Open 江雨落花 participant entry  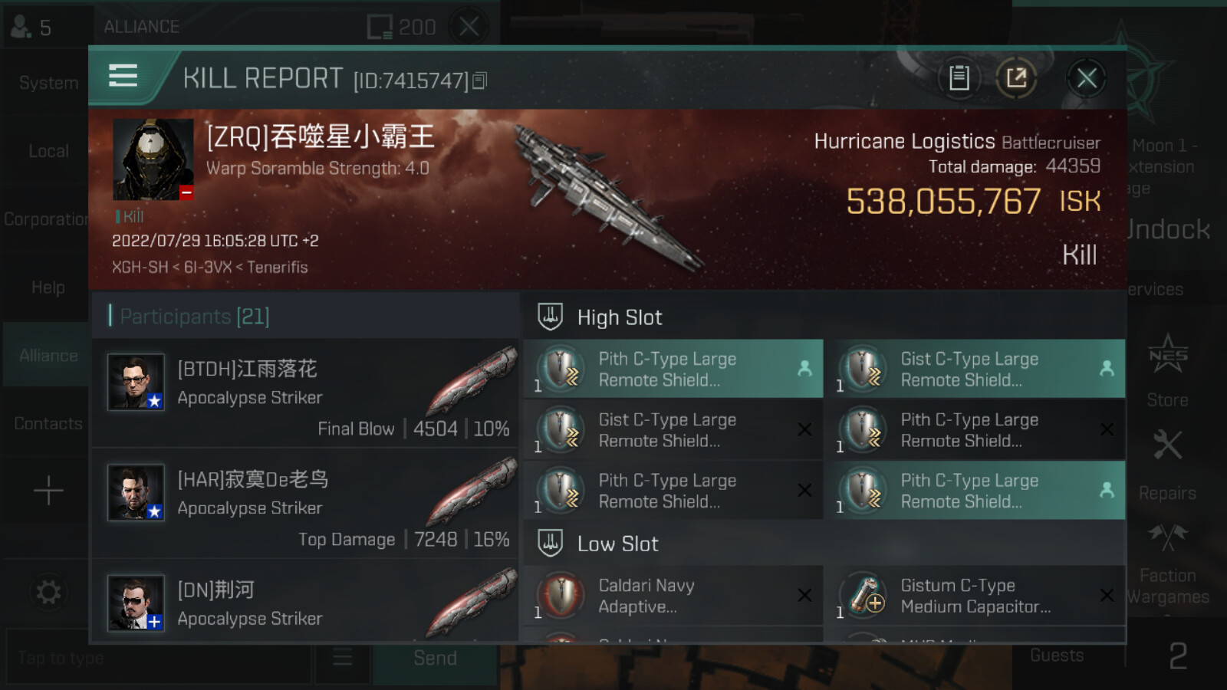pos(305,394)
